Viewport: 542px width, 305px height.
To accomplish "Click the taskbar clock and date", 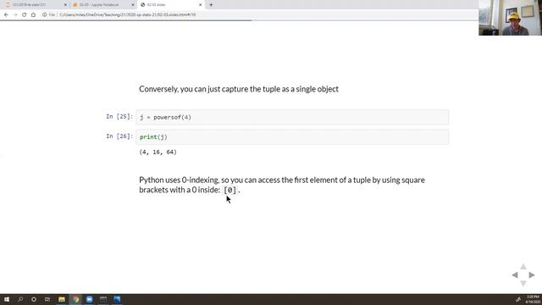I will click(x=533, y=299).
